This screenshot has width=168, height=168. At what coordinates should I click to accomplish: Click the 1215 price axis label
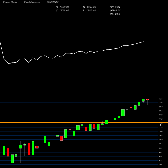[161, 111]
